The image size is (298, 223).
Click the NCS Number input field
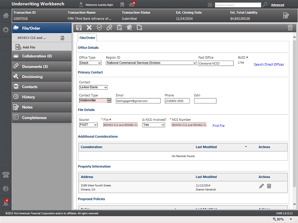click(x=189, y=125)
